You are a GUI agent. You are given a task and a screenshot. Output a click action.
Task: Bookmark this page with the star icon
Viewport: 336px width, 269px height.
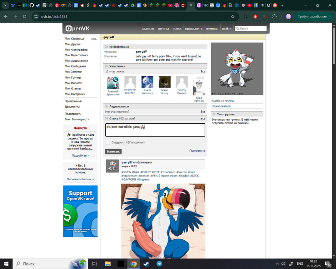pyautogui.click(x=233, y=17)
